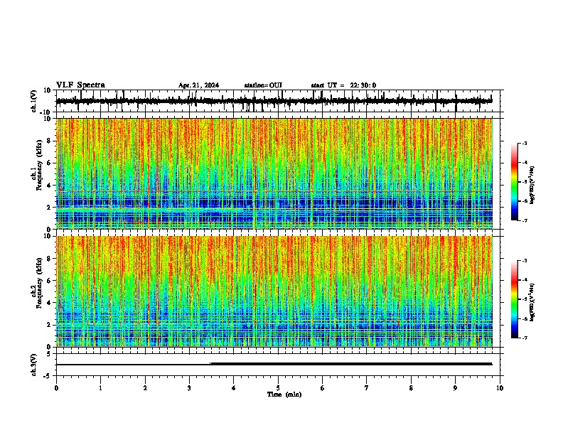Click the log(PSD) label beside ch.1 colorbar
This screenshot has height=435, width=563.
[532, 186]
